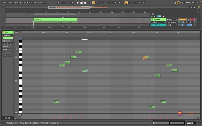This screenshot has height=126, width=202.
Task: Toggle the Arrangement Loop switch
Action: point(126,3)
